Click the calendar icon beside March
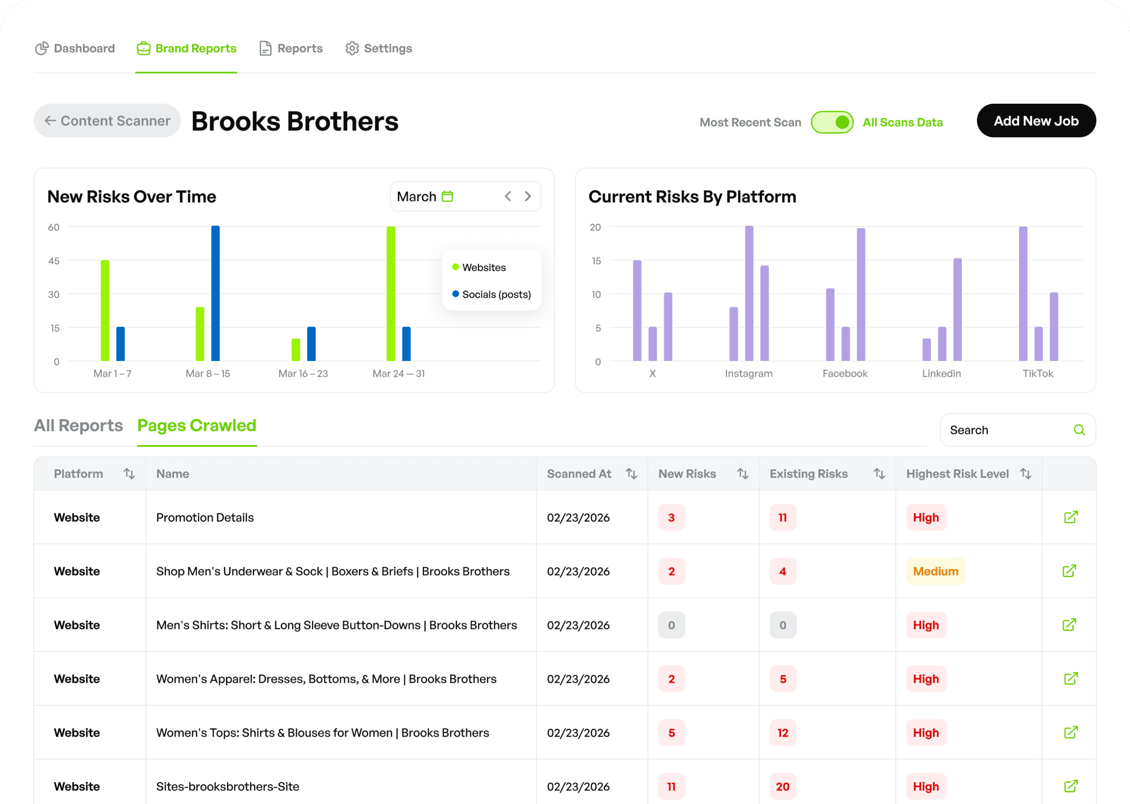Screen dimensions: 1130x804 pos(447,197)
